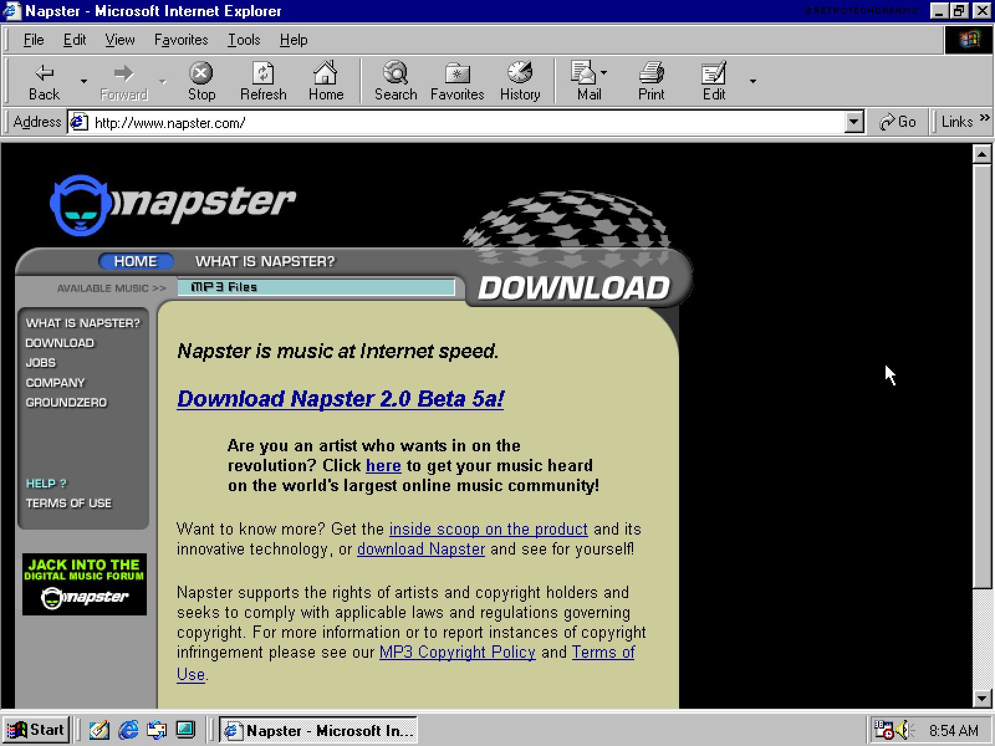Open the Windows Start menu
This screenshot has width=995, height=746.
click(x=36, y=730)
